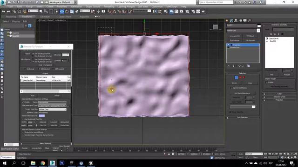The height and width of the screenshot is (167, 298).
Task: Open Photoshop from the taskbar
Action: pos(62,163)
